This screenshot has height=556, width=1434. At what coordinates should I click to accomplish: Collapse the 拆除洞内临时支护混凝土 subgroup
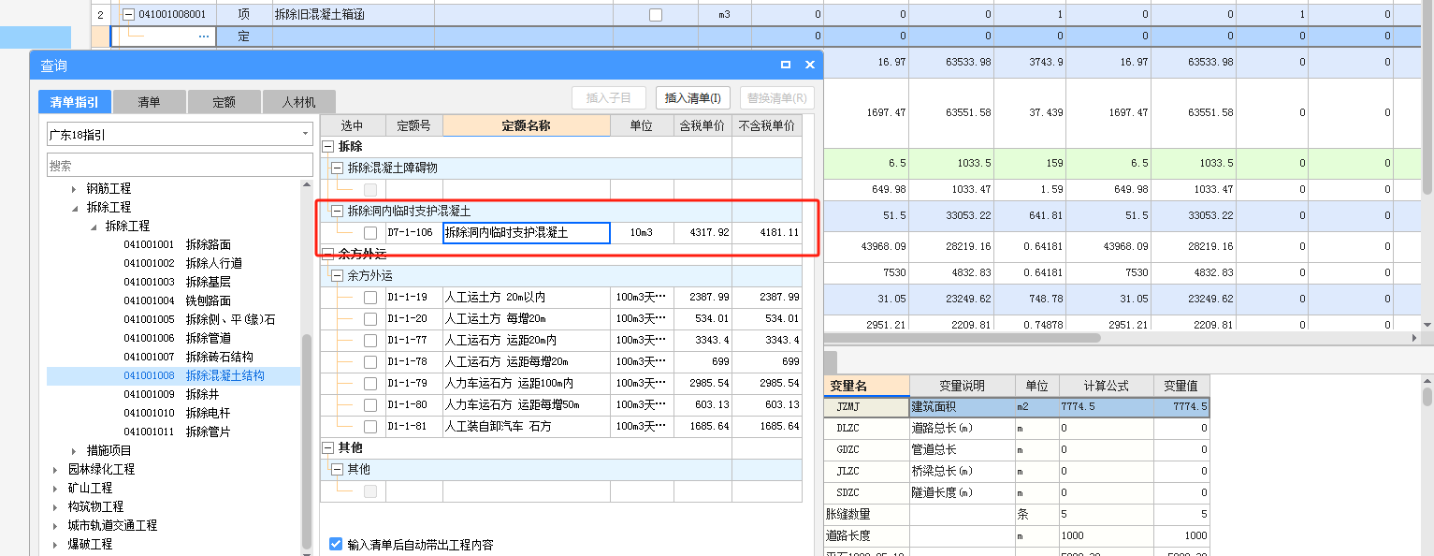(x=338, y=212)
